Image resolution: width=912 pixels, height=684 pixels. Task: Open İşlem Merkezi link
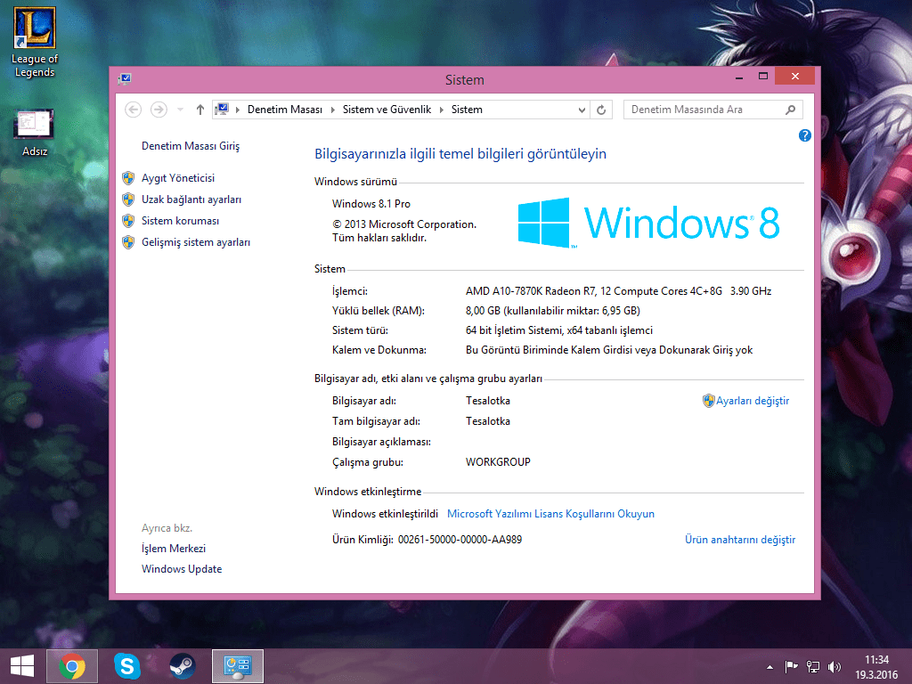(x=174, y=549)
